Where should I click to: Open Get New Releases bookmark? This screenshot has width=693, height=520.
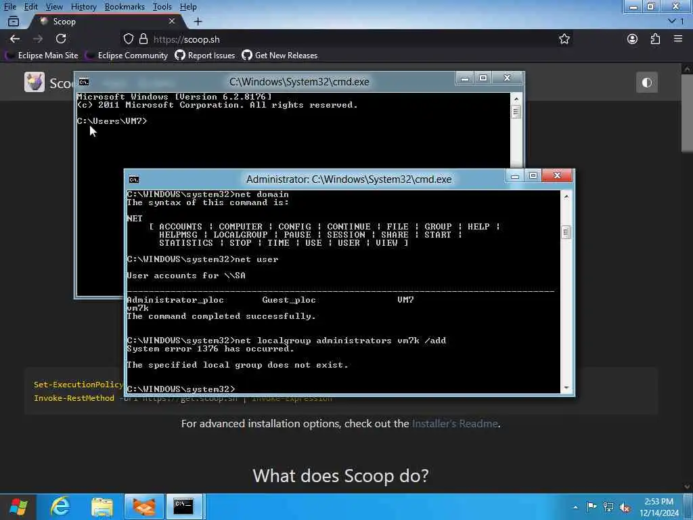(280, 56)
